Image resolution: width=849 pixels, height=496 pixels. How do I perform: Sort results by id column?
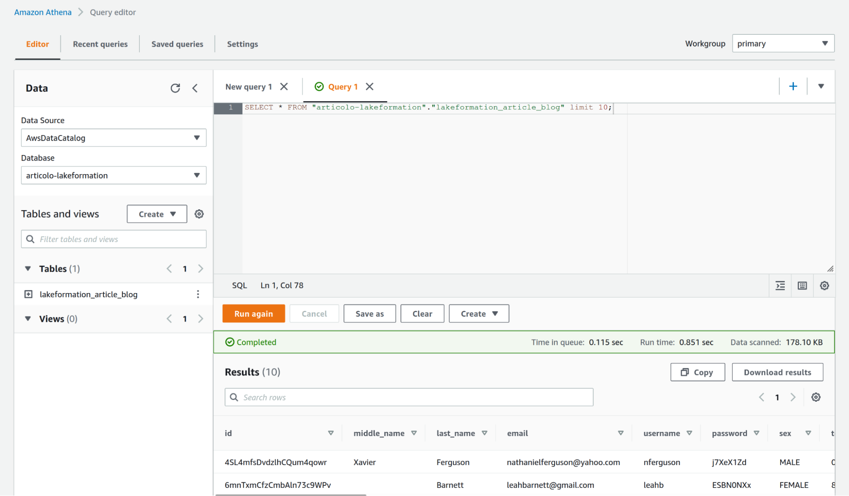pyautogui.click(x=331, y=433)
